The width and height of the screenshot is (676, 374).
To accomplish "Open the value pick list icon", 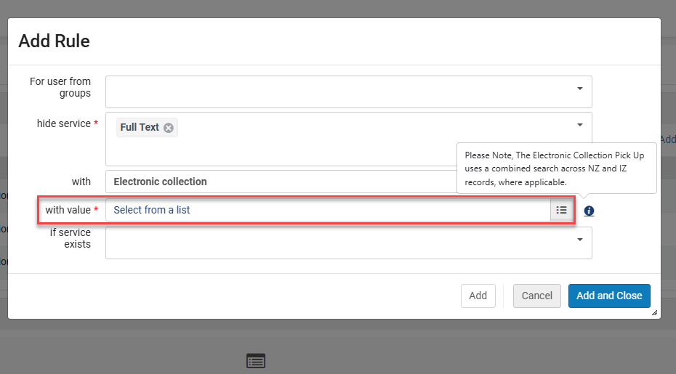I will [x=561, y=210].
